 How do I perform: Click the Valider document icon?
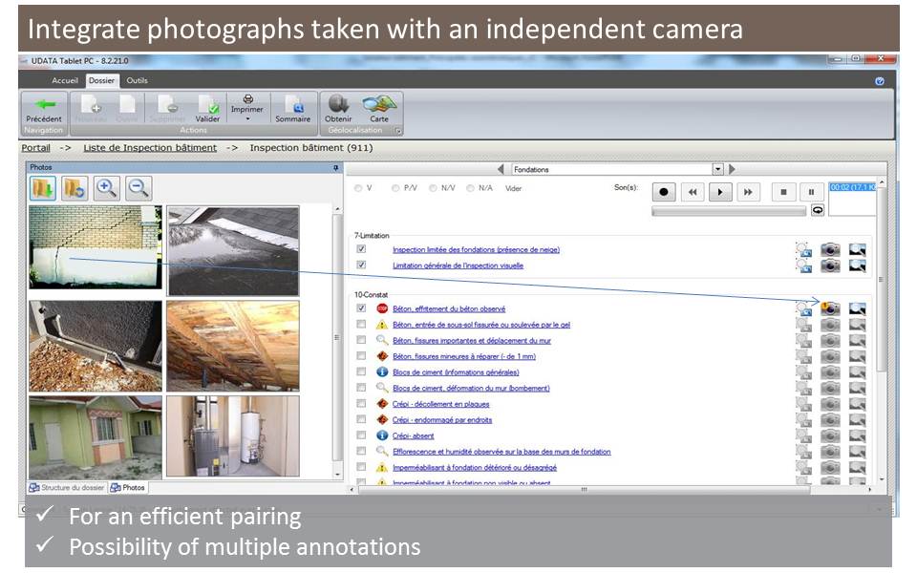coord(207,106)
